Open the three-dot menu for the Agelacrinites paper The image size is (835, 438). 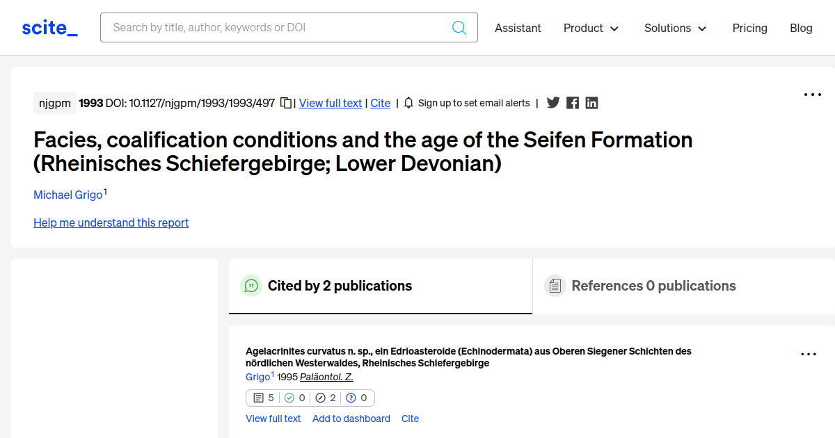[808, 353]
